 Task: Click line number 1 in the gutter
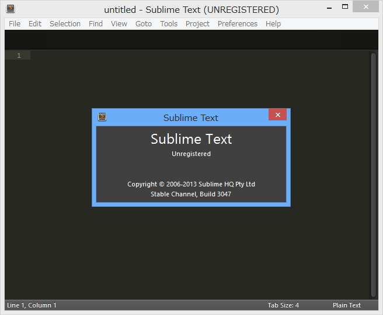point(19,56)
